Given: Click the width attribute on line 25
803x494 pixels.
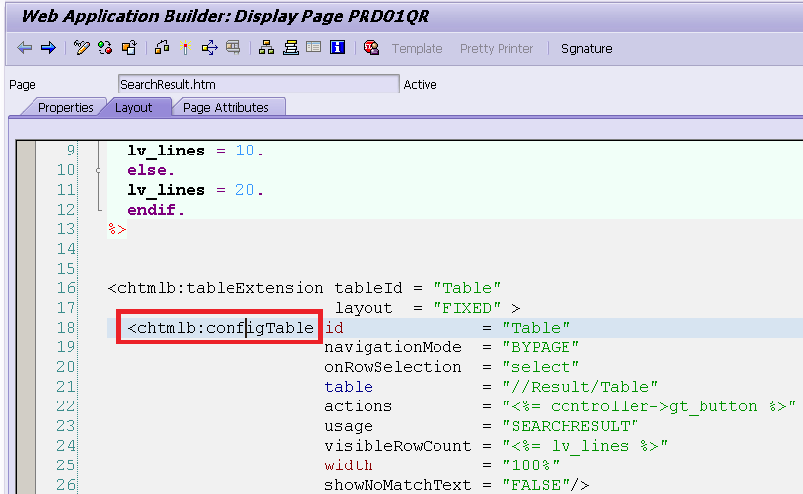Looking at the screenshot, I should tap(349, 465).
